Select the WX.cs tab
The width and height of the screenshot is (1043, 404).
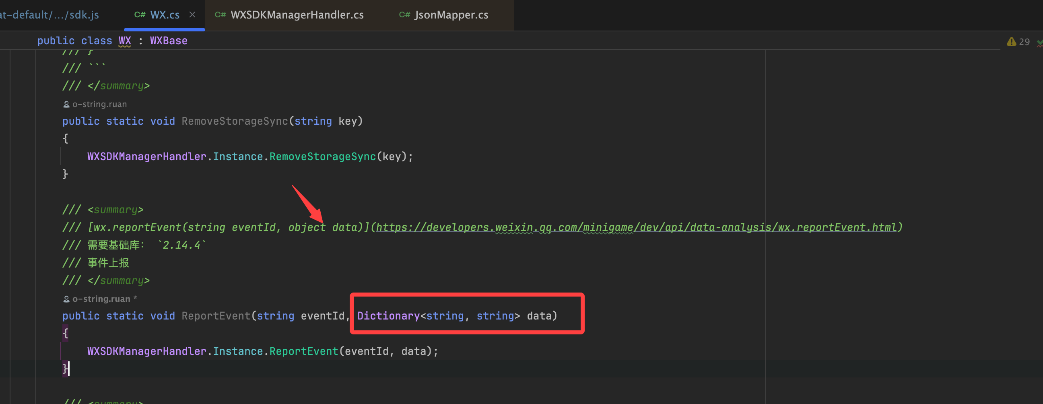point(165,15)
